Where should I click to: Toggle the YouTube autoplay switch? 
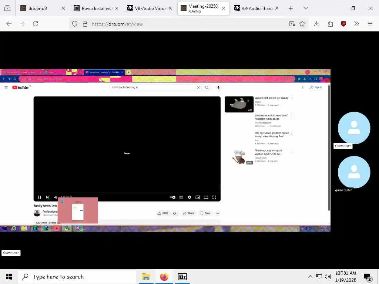click(172, 197)
